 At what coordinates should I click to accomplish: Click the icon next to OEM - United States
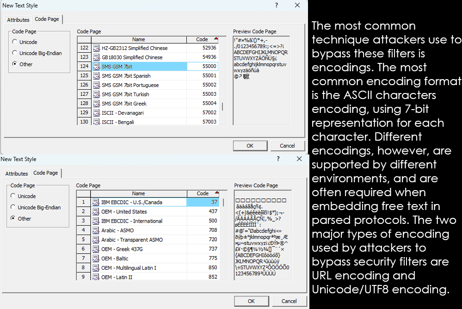click(96, 212)
